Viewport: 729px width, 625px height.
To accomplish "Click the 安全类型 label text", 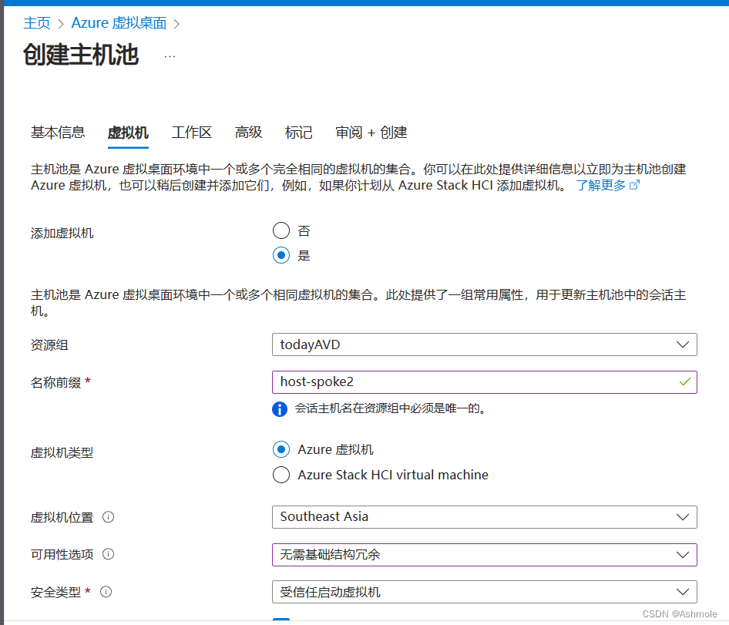I will click(x=55, y=592).
